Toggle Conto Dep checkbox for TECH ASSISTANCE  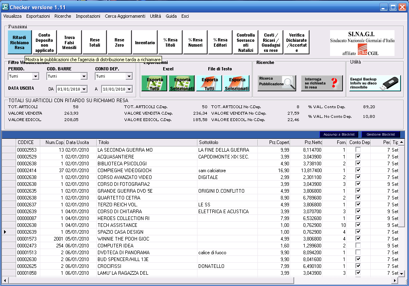[358, 225]
